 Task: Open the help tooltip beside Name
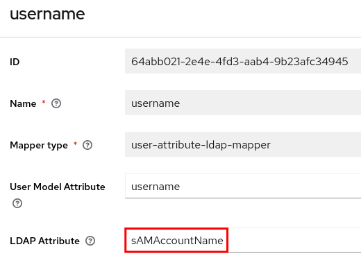[56, 103]
